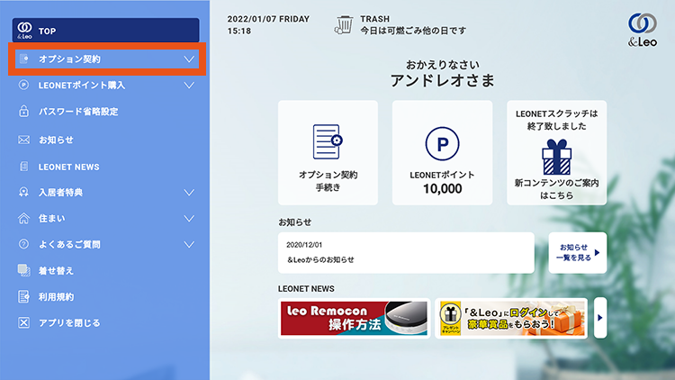Click the padlock icon for パスワード省略設定

(23, 111)
